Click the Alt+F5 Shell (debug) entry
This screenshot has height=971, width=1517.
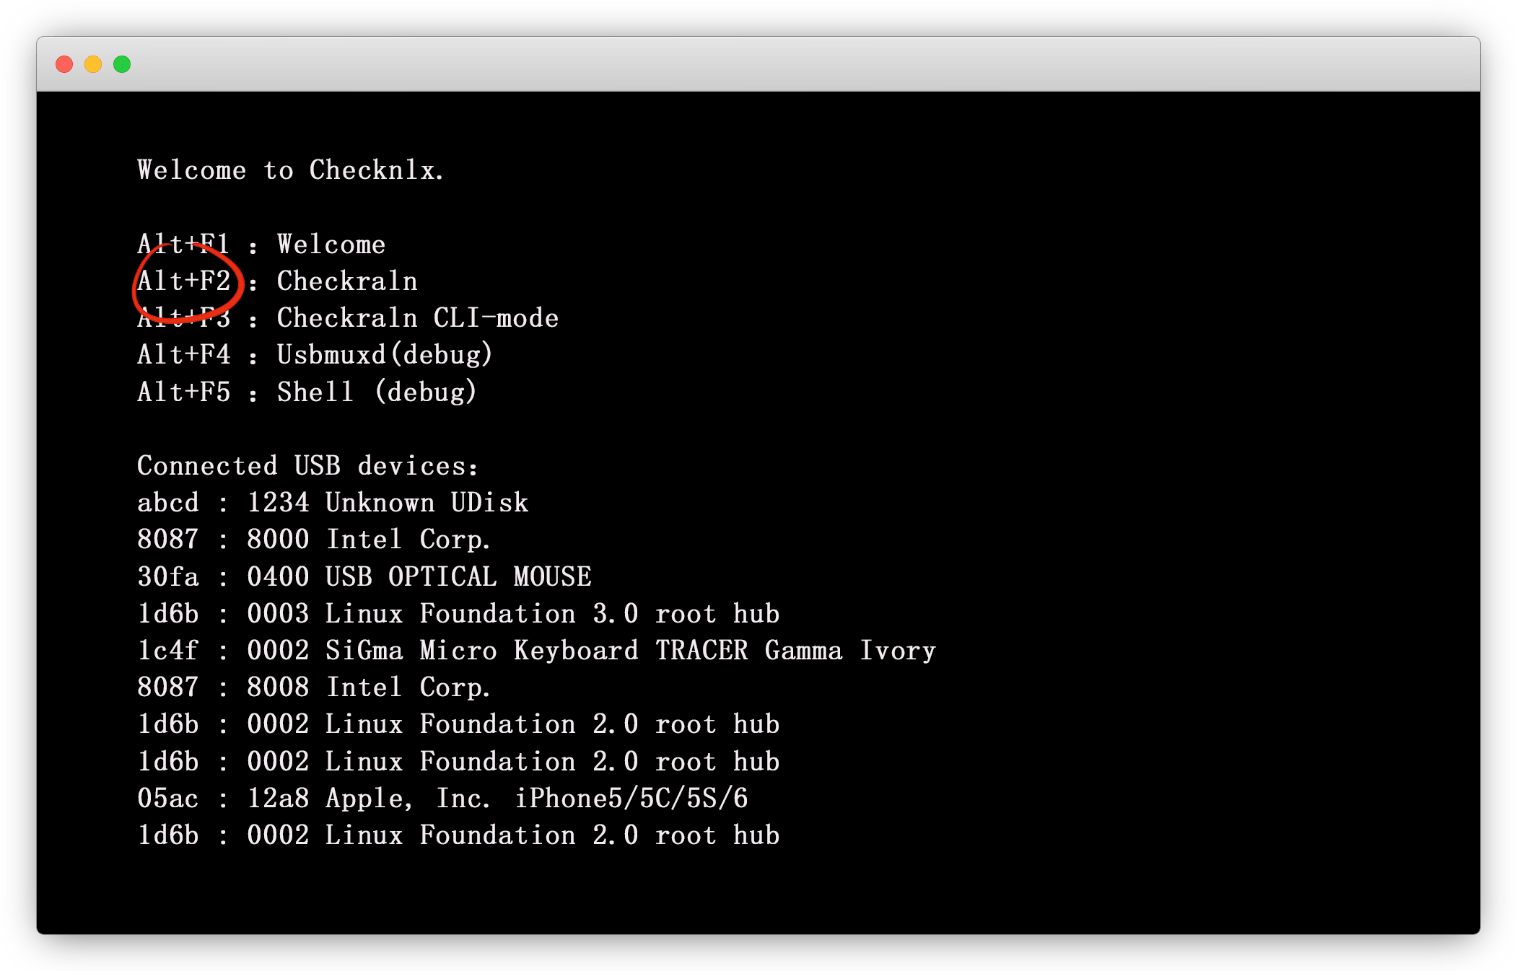click(x=307, y=392)
